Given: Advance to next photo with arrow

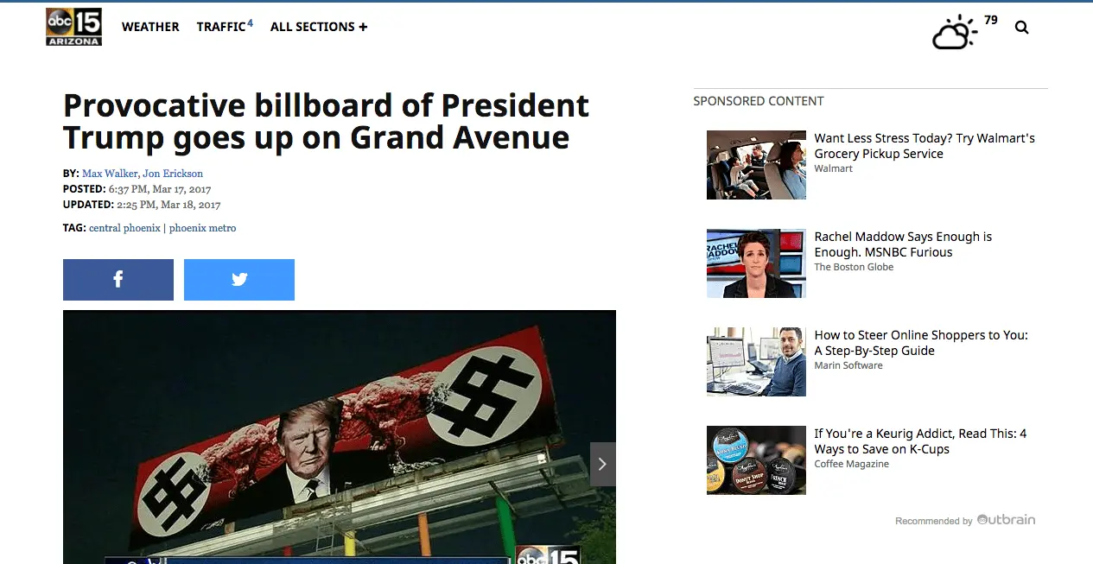Looking at the screenshot, I should point(603,464).
